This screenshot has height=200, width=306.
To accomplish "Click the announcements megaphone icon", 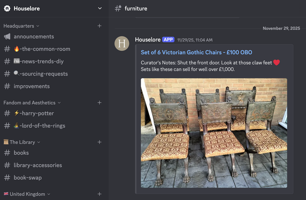I will 7,37.
